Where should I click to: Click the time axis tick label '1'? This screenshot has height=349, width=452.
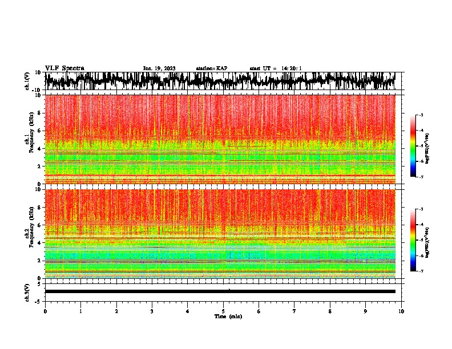tap(80, 311)
